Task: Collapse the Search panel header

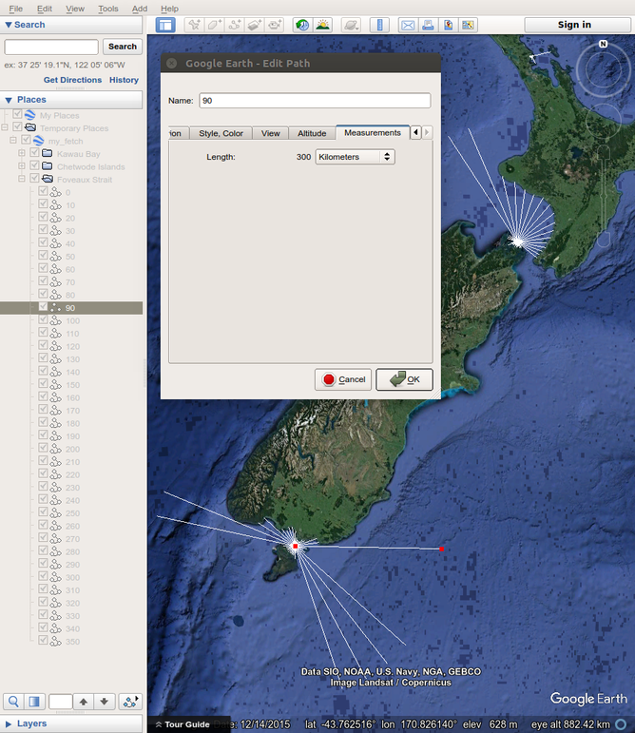Action: (x=71, y=25)
